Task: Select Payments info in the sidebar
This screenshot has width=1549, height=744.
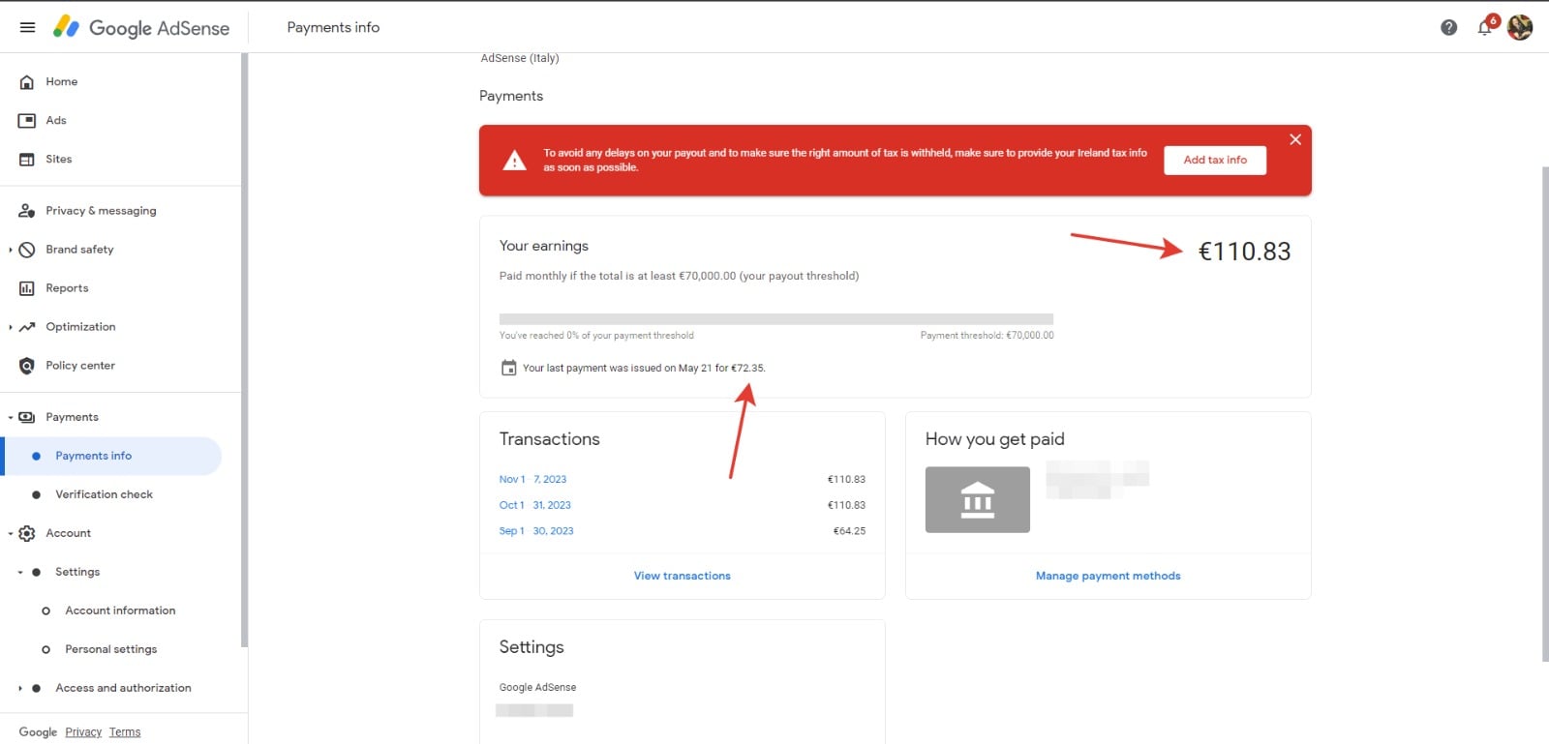Action: (112, 456)
